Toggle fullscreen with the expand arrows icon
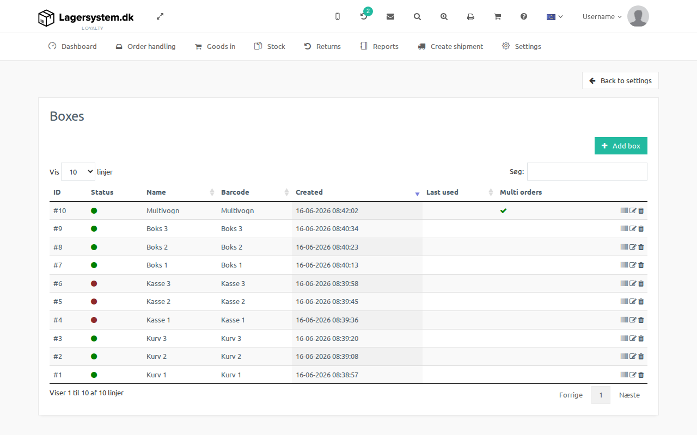 [x=160, y=16]
